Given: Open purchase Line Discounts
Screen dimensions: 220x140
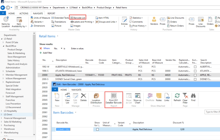Looking at the screenshot, I should pos(175,18).
